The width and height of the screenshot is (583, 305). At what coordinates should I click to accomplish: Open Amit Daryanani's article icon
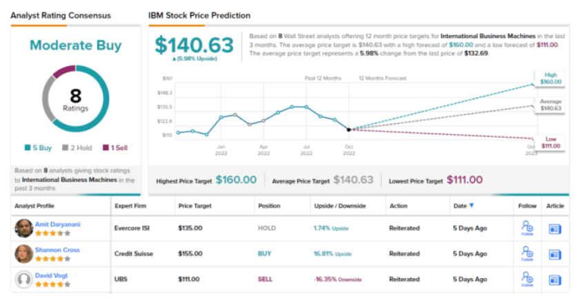[x=555, y=229]
